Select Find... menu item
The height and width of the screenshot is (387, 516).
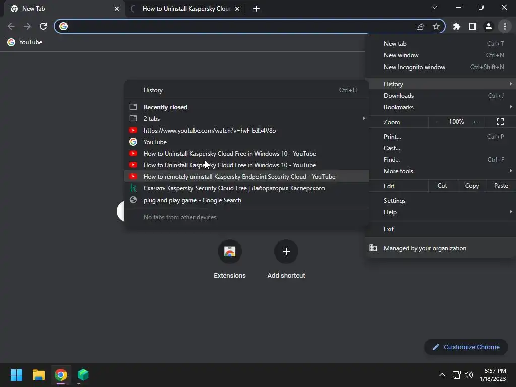point(440,160)
